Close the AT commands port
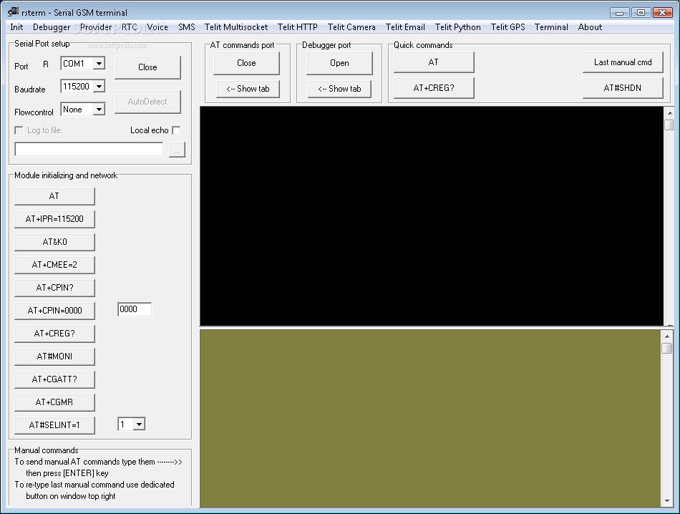The height and width of the screenshot is (514, 680). click(246, 63)
